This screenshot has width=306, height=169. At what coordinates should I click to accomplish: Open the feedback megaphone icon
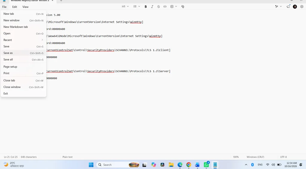(x=288, y=7)
